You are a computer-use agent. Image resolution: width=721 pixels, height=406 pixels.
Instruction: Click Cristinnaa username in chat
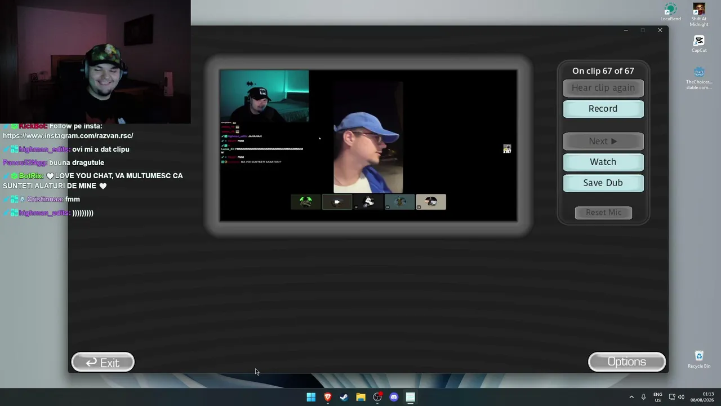click(x=44, y=200)
